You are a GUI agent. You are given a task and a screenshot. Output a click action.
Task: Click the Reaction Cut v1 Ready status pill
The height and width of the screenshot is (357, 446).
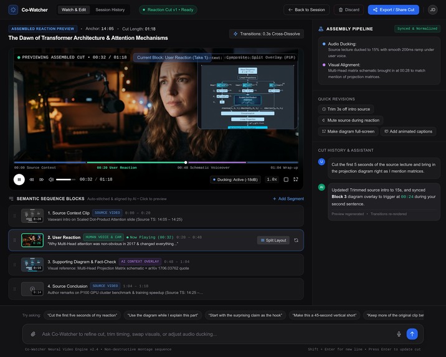click(168, 10)
